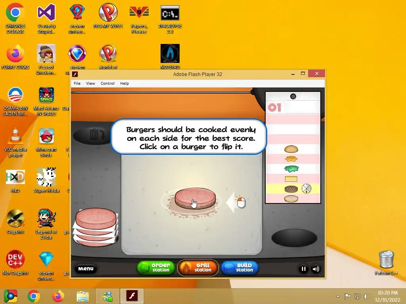
Task: Open the game Menu button
Action: pos(86,269)
